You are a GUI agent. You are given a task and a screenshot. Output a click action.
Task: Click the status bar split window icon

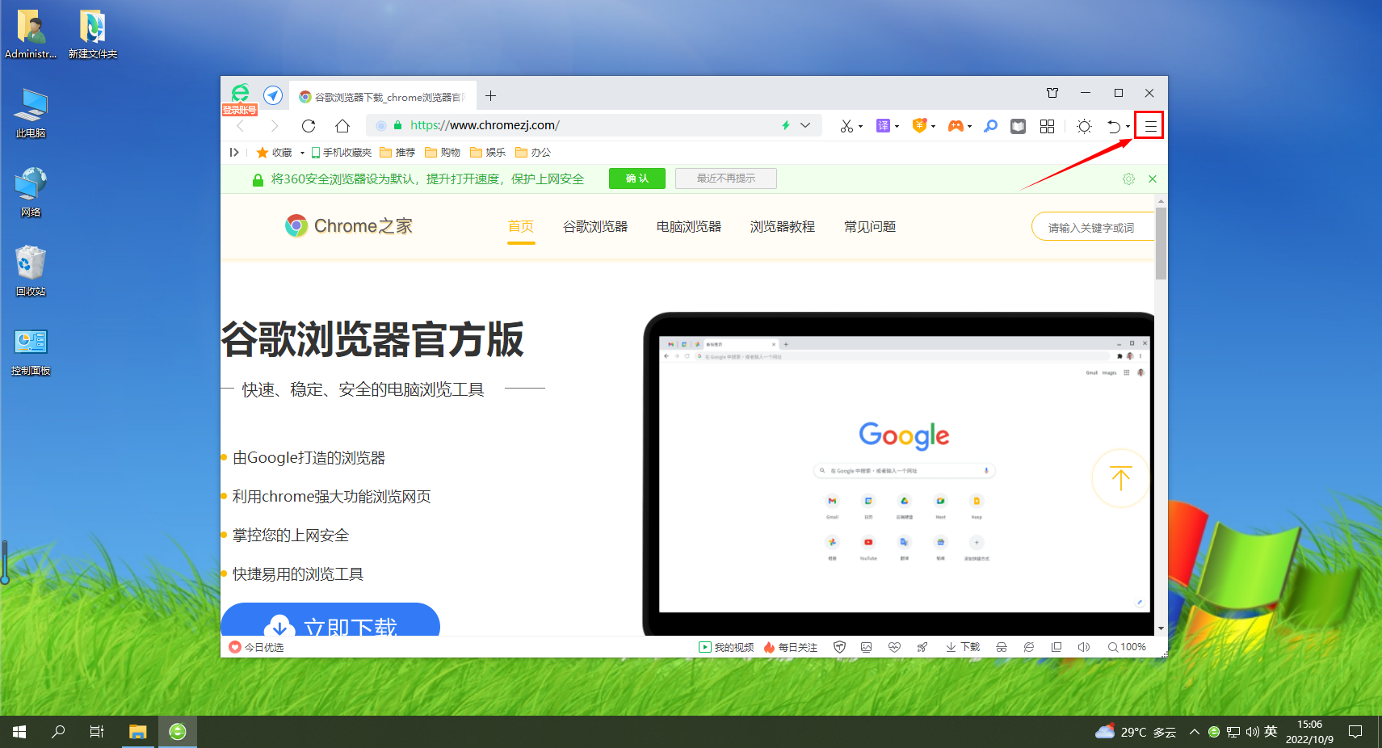1056,647
